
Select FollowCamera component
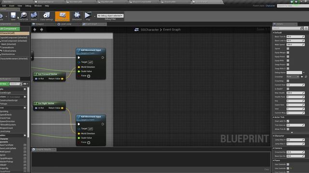(x=9, y=51)
